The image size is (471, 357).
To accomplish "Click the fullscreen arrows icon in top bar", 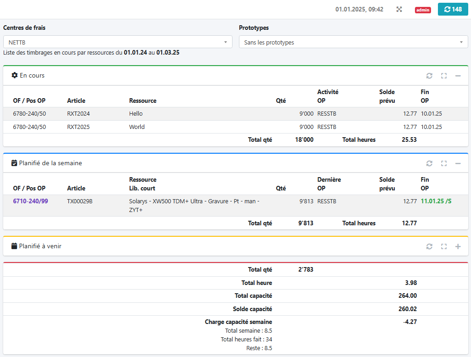I will coord(399,9).
